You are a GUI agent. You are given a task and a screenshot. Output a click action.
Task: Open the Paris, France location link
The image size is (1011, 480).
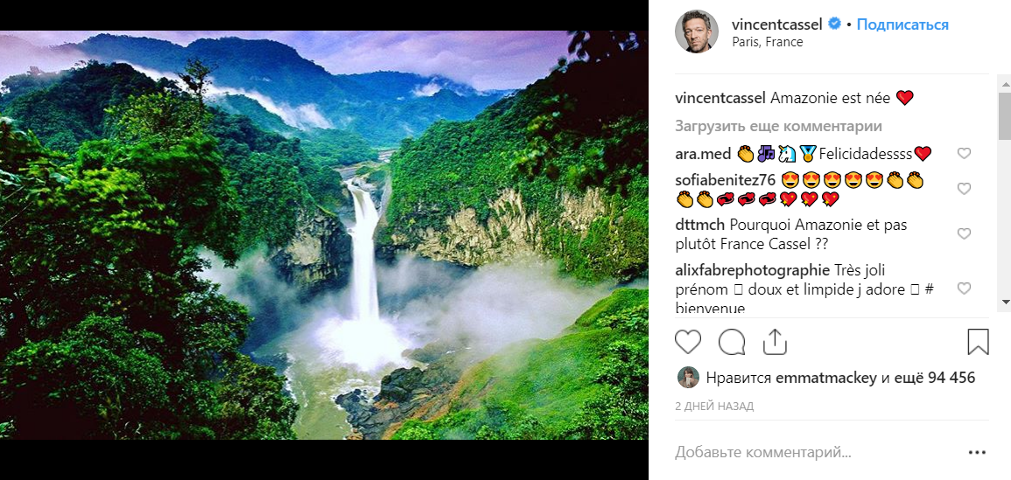[768, 42]
